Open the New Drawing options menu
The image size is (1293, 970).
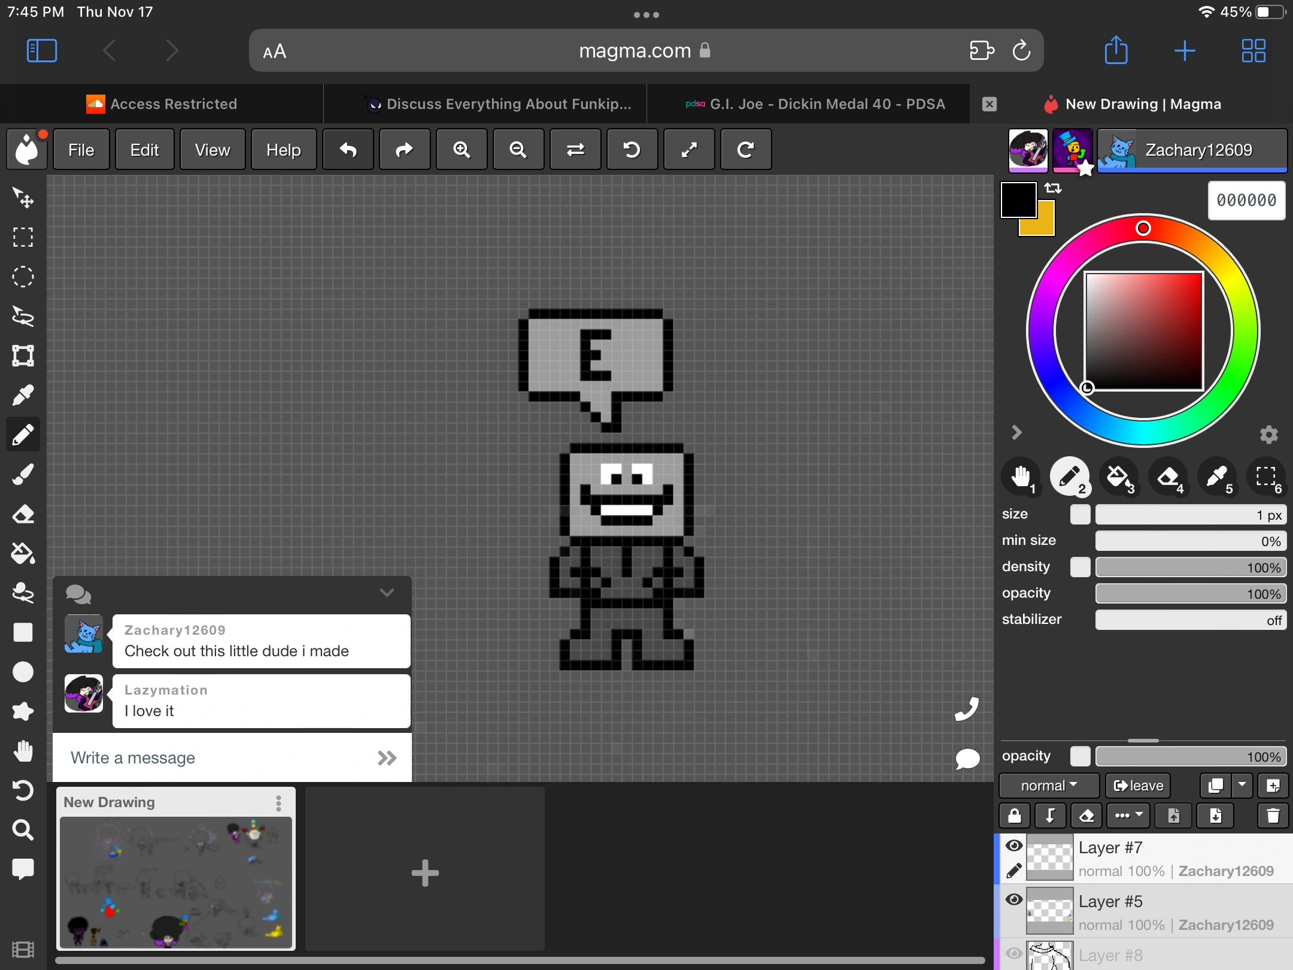279,804
